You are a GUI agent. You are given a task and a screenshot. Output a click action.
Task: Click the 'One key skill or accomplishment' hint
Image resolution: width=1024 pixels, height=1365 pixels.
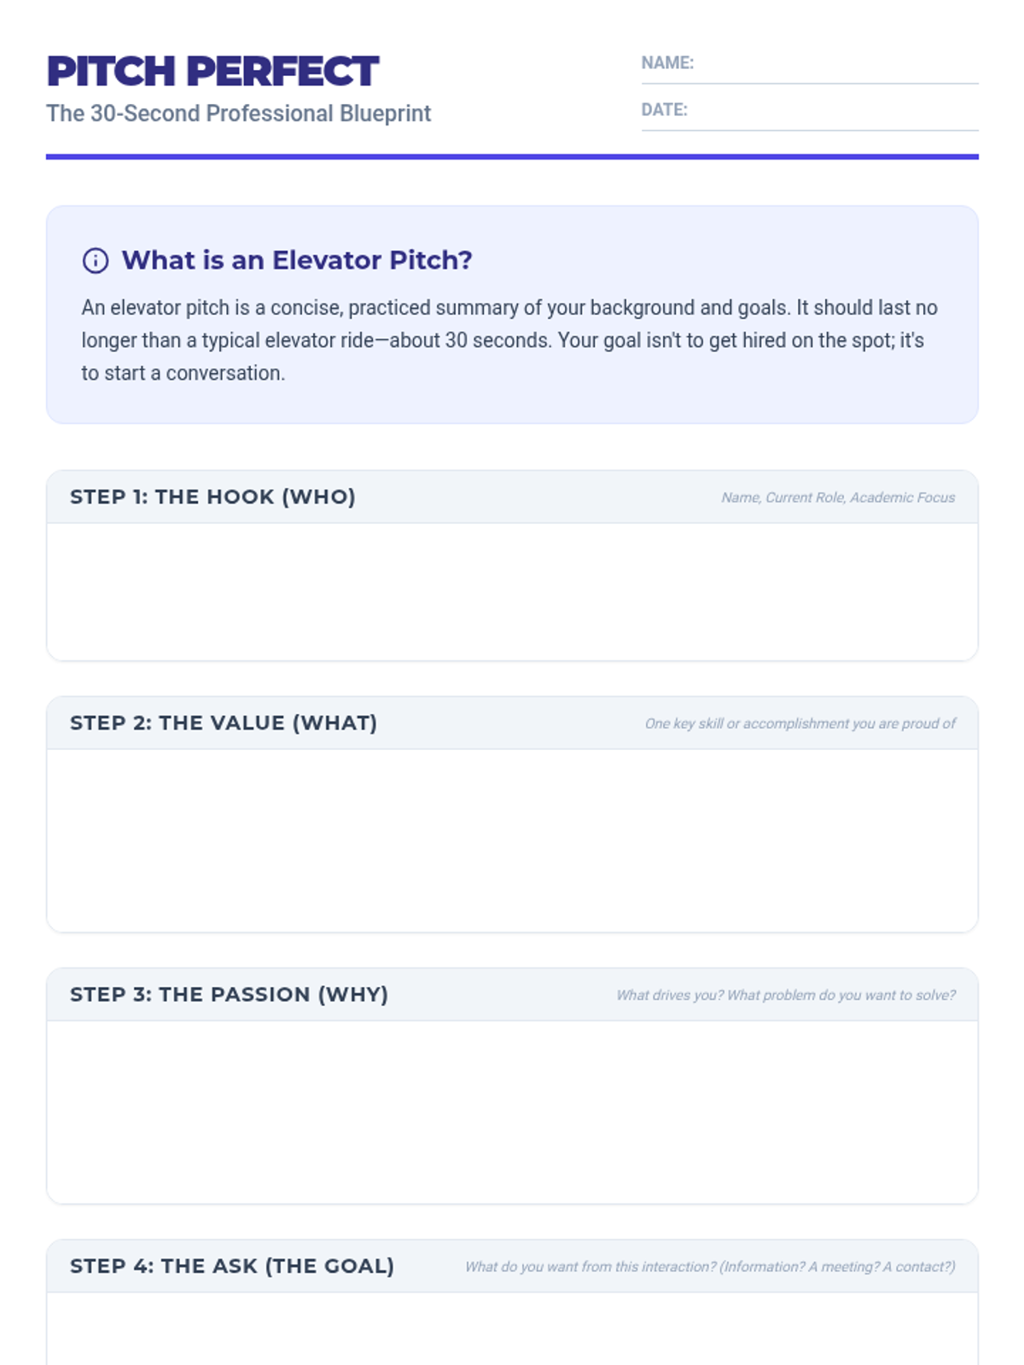pos(800,723)
